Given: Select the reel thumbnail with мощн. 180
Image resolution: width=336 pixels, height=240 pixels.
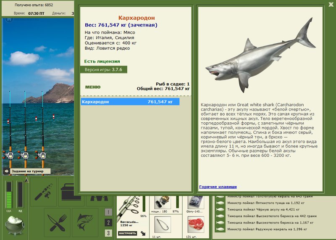Looking at the screenshot, I should click(163, 202).
